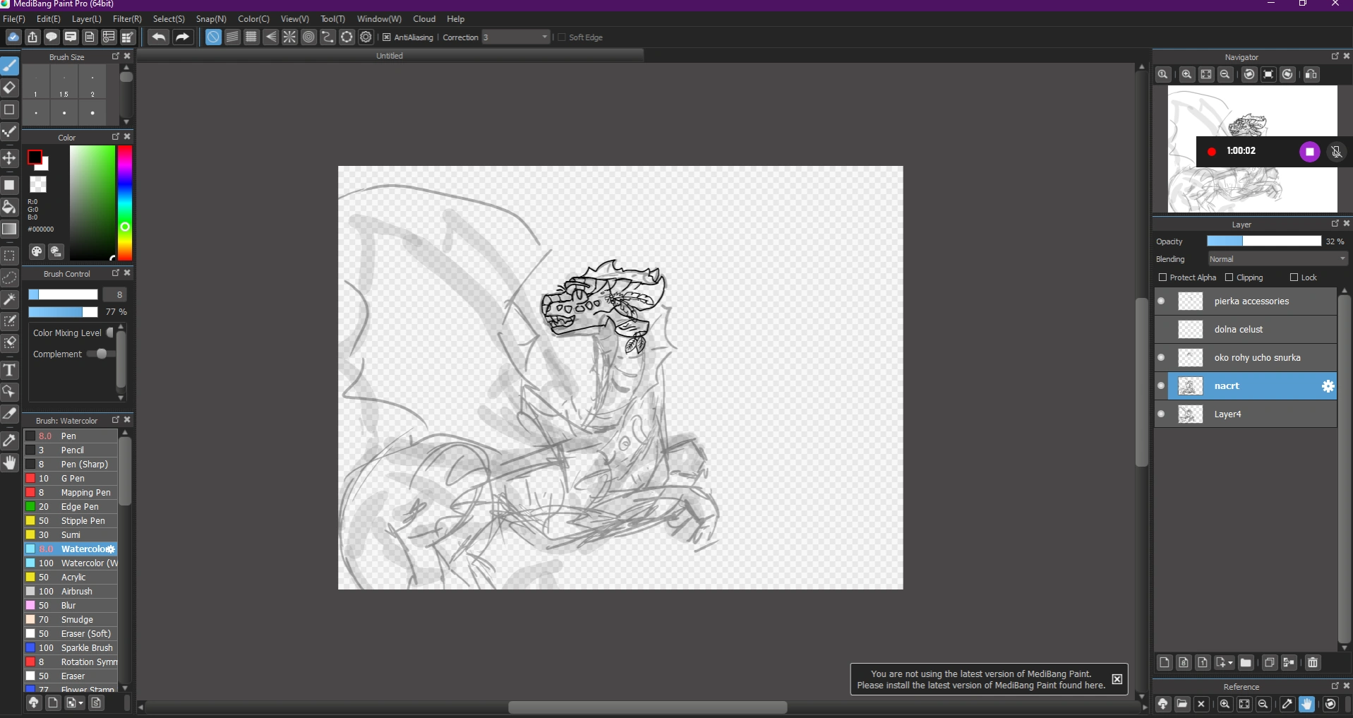Check the Clipping option in the Layer panel
Screen dimensions: 1353x718
tap(1227, 277)
